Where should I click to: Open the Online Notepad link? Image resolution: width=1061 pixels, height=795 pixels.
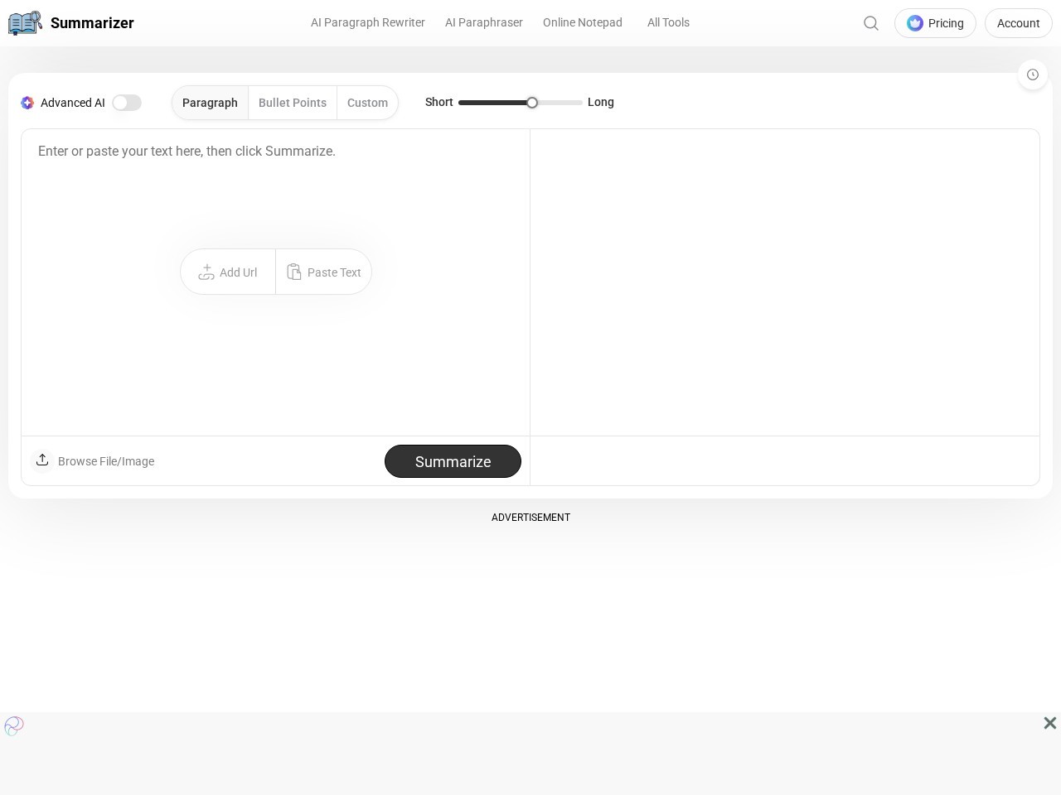click(583, 23)
